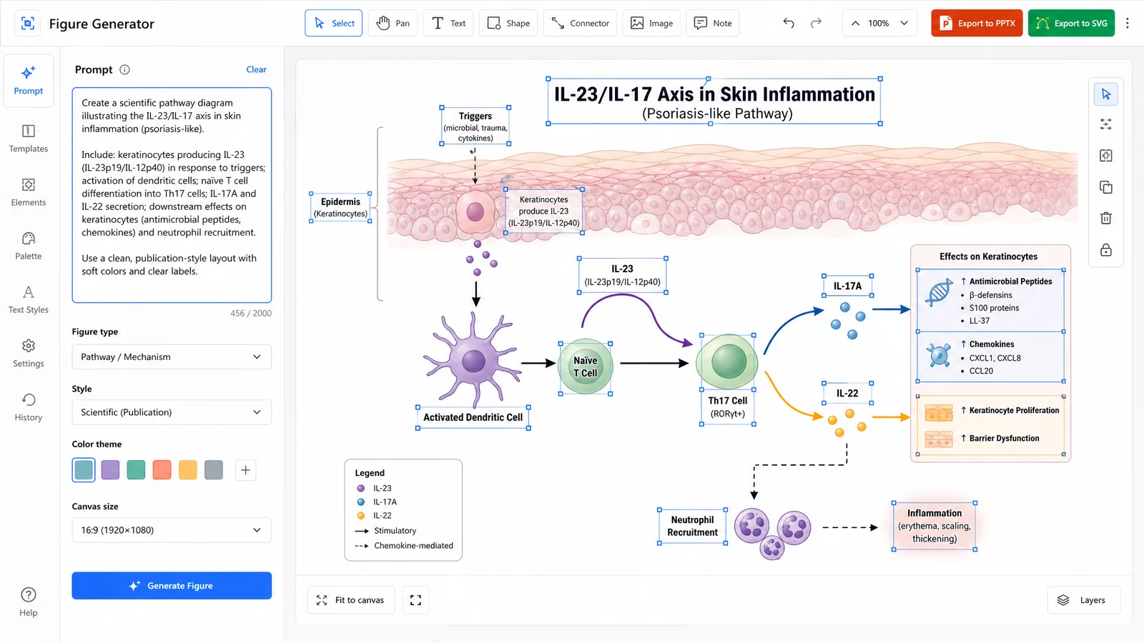This screenshot has height=643, width=1144.
Task: Select the gray color theme swatch
Action: tap(214, 469)
